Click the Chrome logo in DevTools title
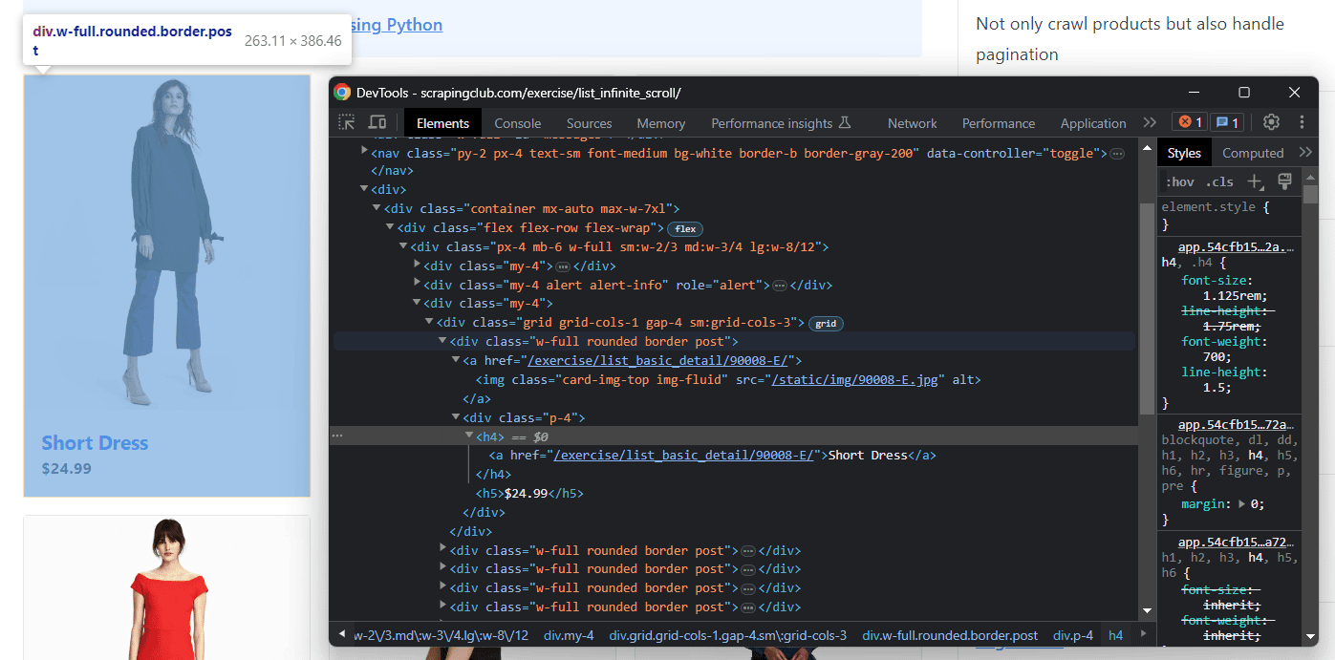This screenshot has height=660, width=1335. [x=342, y=93]
